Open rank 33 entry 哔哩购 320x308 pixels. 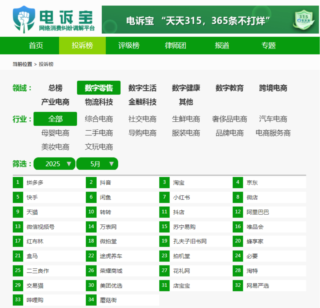coord(49,300)
